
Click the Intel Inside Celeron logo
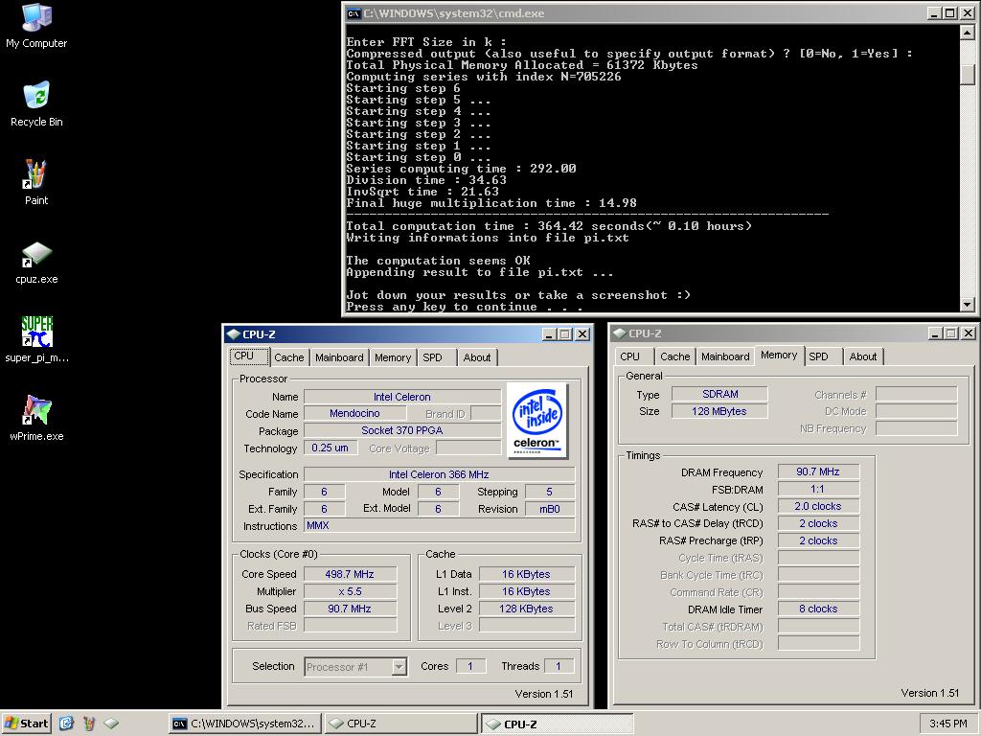(537, 420)
